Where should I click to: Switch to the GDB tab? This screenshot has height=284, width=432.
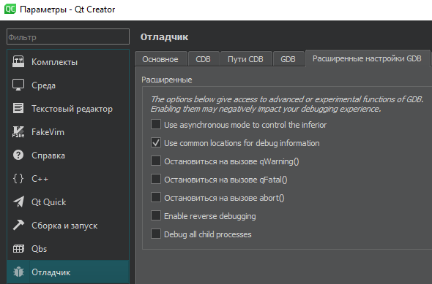click(x=288, y=59)
